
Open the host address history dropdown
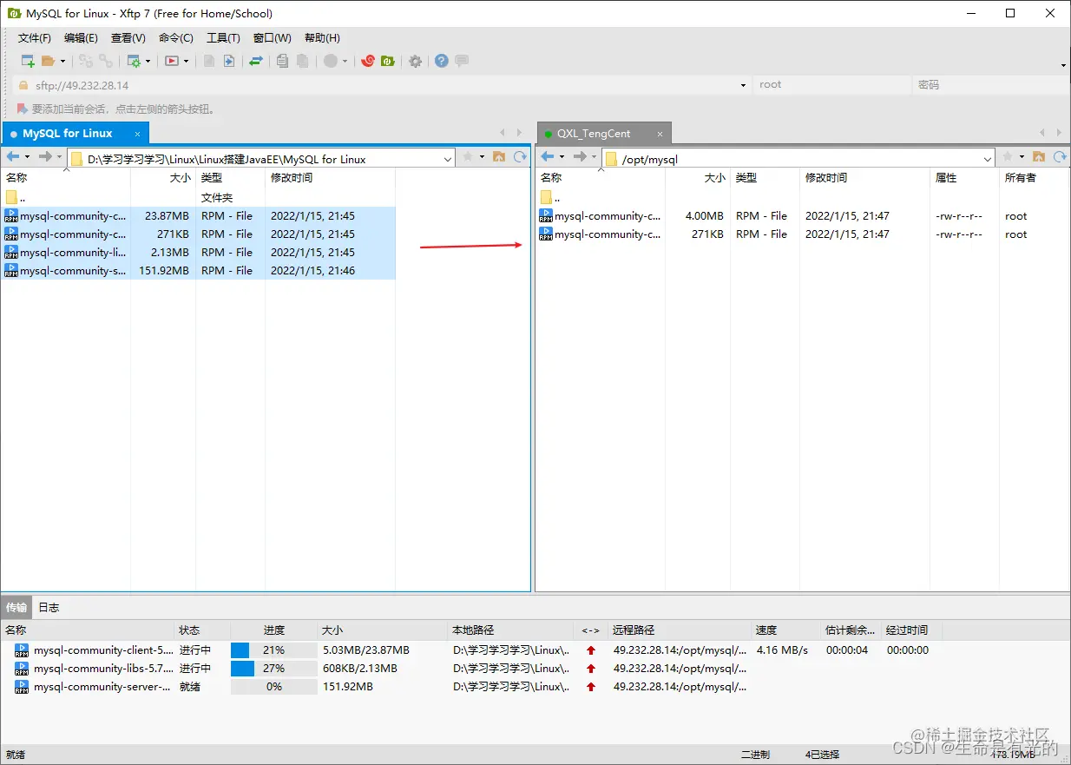pyautogui.click(x=743, y=85)
